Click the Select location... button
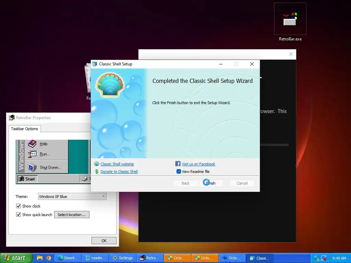This screenshot has width=351, height=263. [72, 215]
